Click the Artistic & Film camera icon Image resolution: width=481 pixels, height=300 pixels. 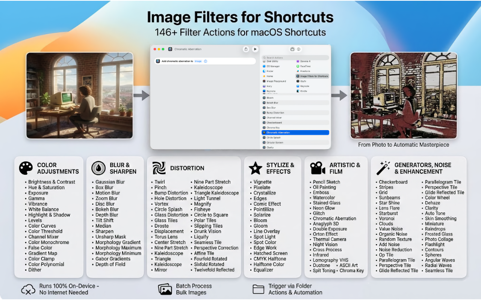point(318,168)
